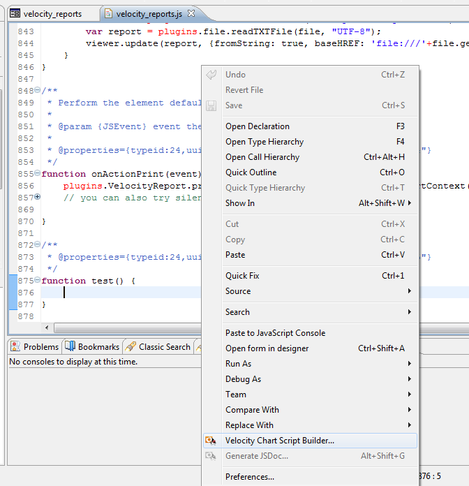469x486 pixels.
Task: Open the Bookmarks view tab
Action: pyautogui.click(x=92, y=347)
